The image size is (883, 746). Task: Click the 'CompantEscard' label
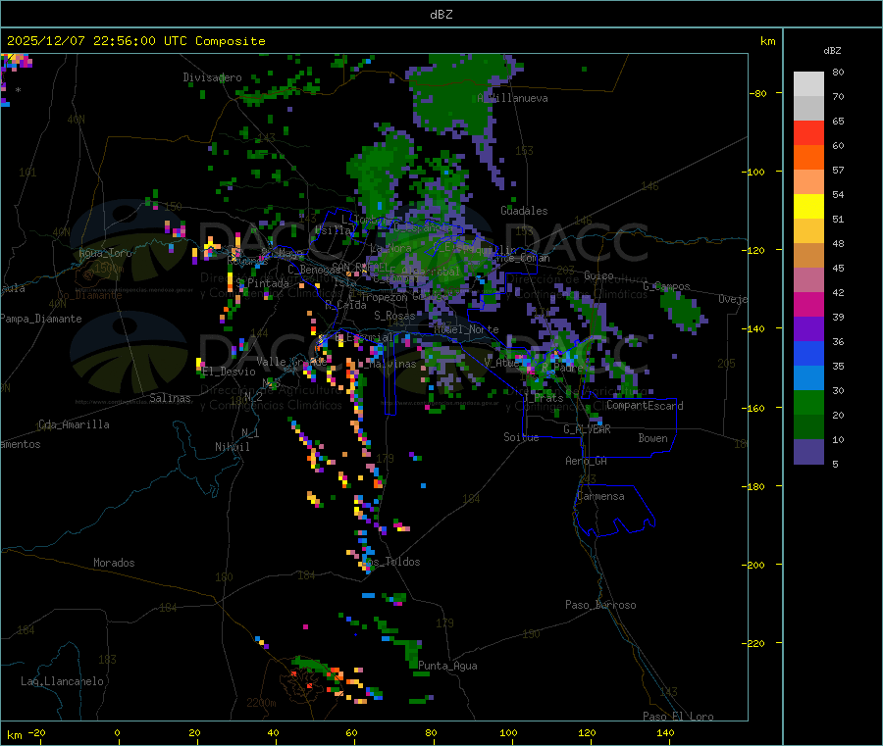pos(645,406)
